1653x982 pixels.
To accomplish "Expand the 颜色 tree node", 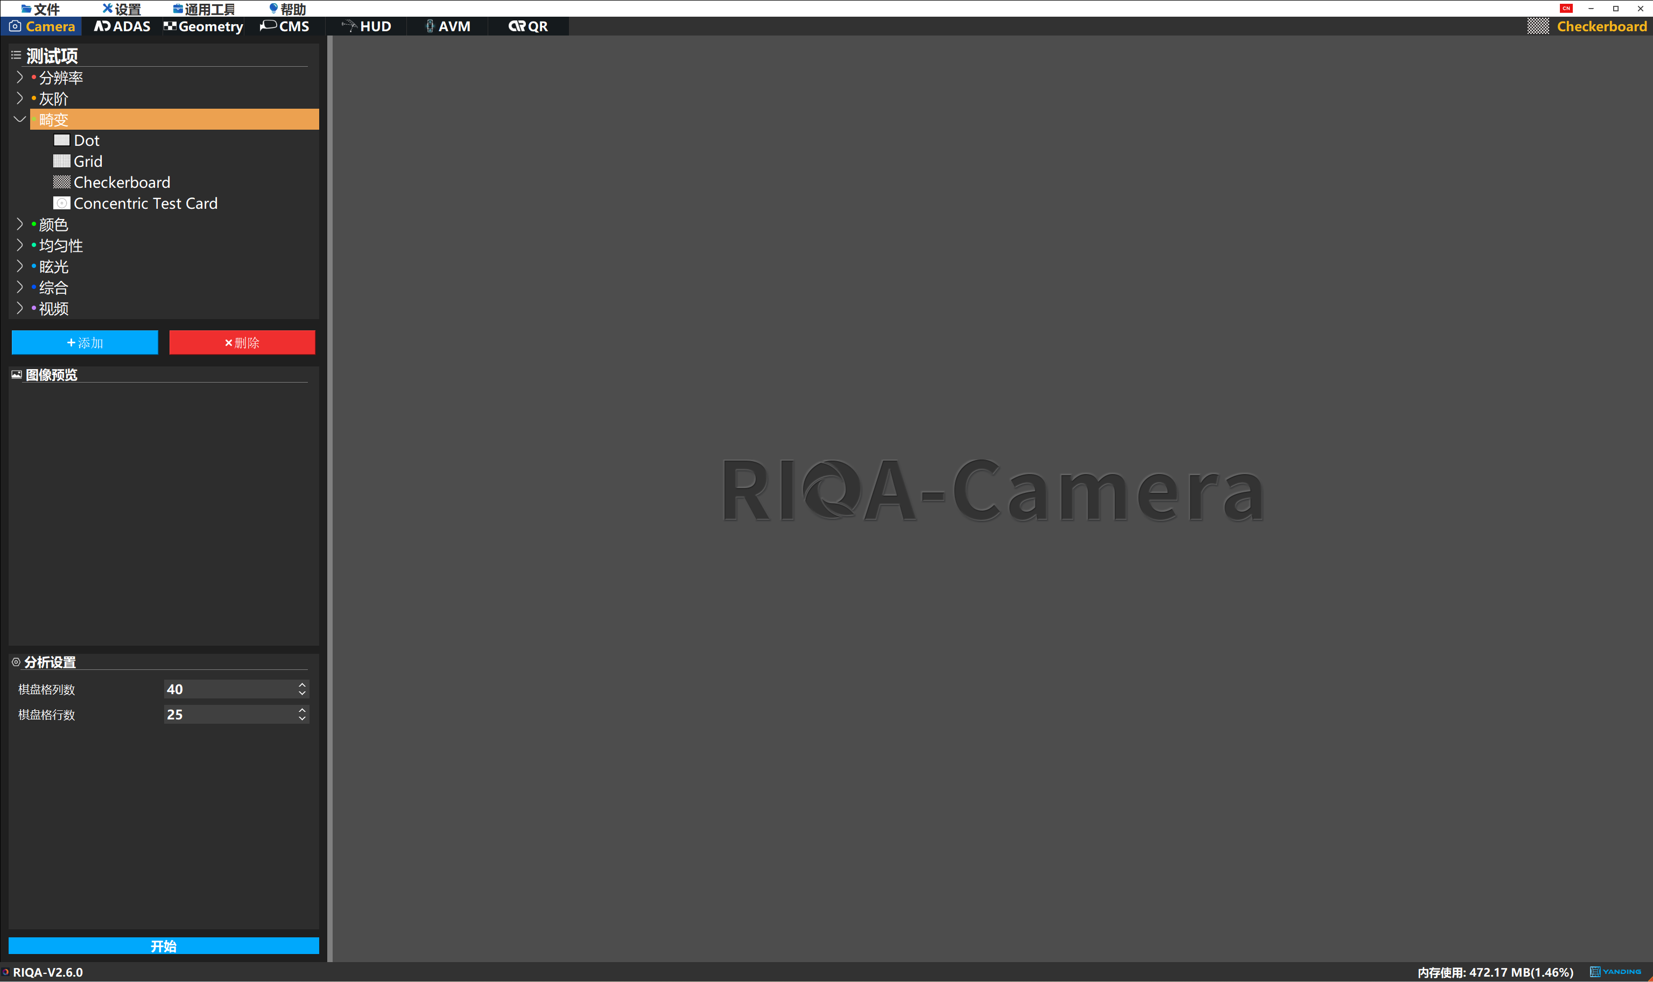I will point(20,224).
